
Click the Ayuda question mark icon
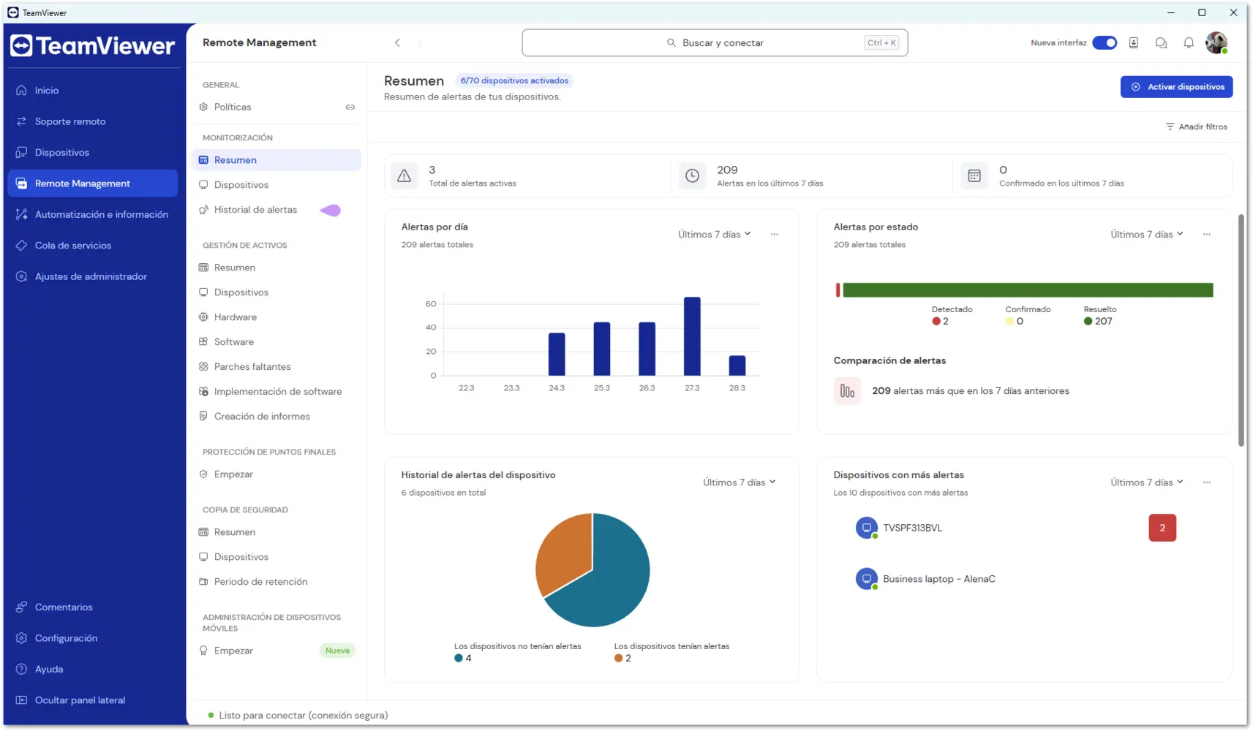tap(21, 669)
